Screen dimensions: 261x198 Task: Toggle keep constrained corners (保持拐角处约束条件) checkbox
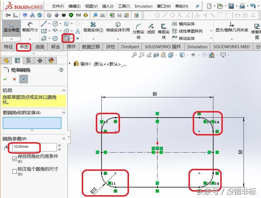[15, 159]
